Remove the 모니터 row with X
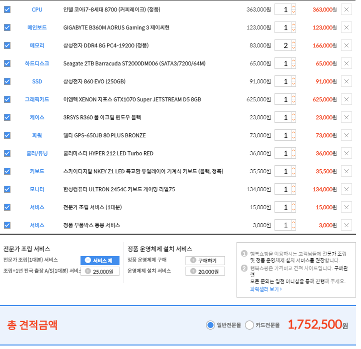 [346, 189]
